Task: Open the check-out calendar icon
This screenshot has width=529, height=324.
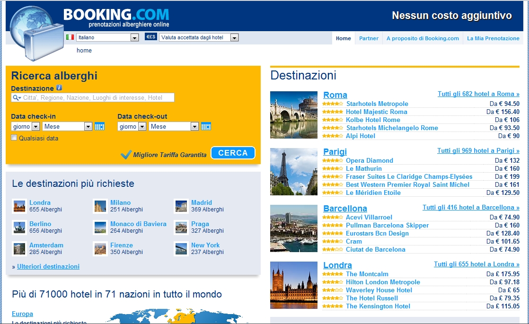Action: click(206, 126)
